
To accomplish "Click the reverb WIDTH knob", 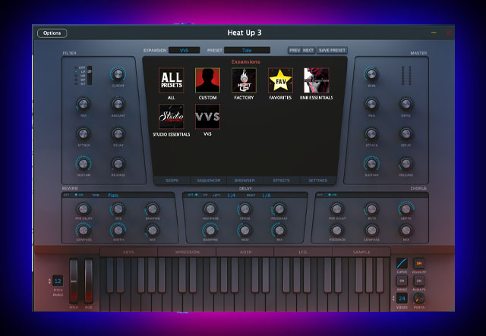I will point(118,231).
